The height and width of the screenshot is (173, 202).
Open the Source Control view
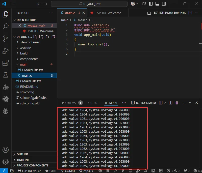pos(6,39)
